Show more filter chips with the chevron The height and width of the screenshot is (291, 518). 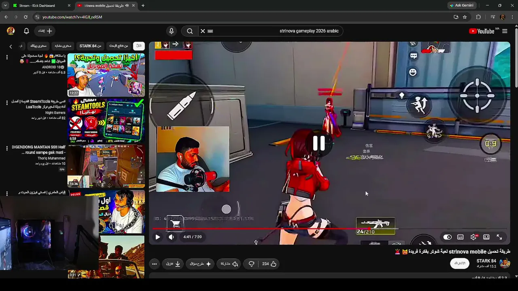point(11,46)
